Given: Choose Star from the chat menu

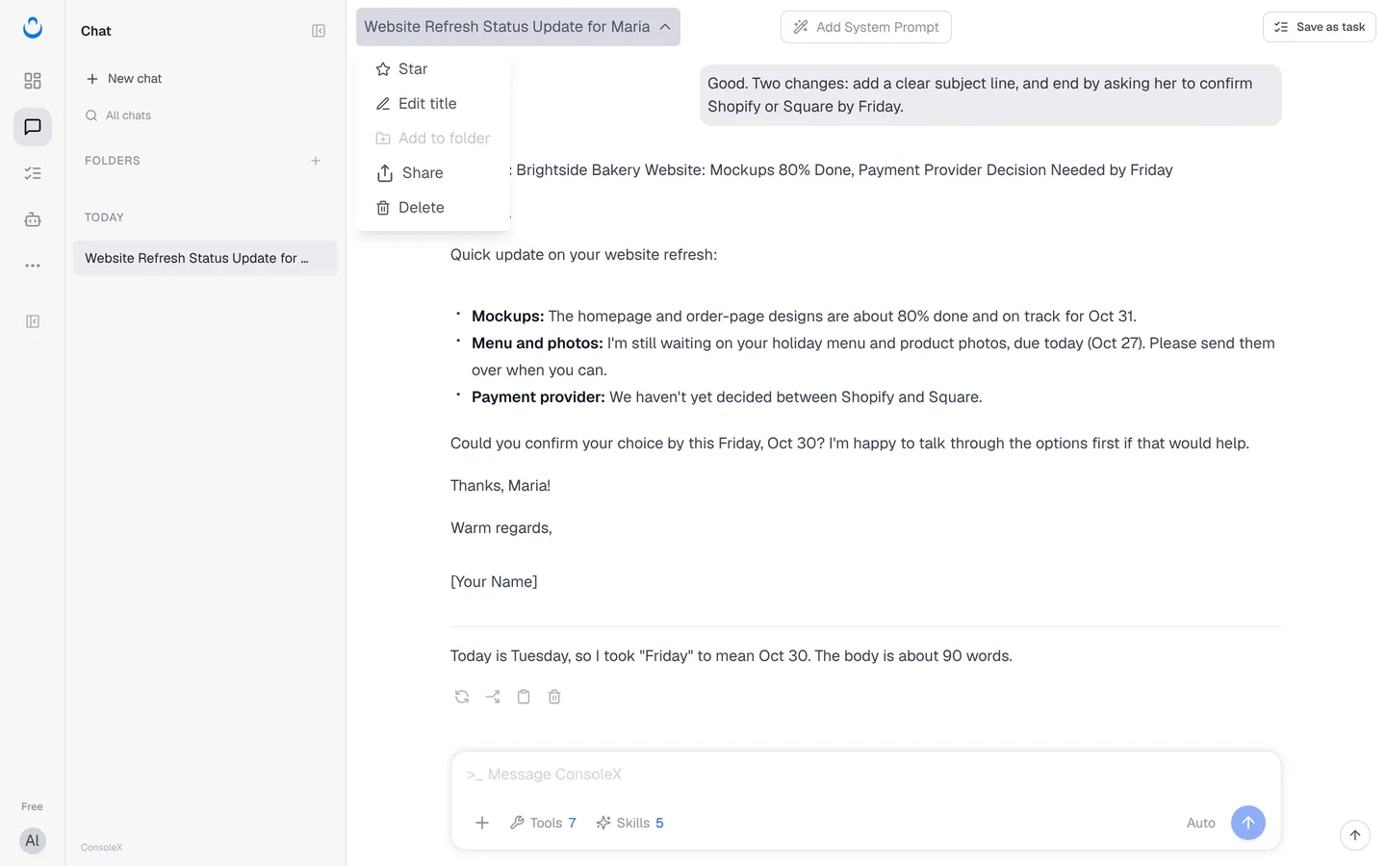Looking at the screenshot, I should 433,69.
